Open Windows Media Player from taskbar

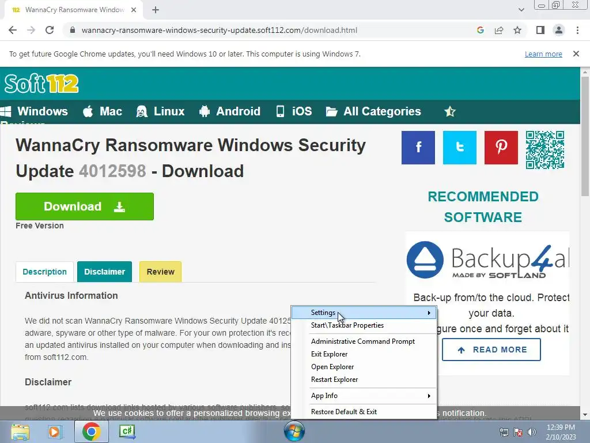(x=55, y=431)
